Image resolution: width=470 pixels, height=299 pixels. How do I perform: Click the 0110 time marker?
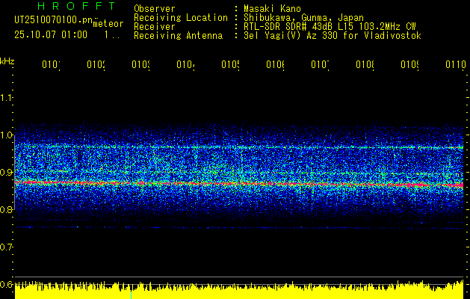(456, 65)
